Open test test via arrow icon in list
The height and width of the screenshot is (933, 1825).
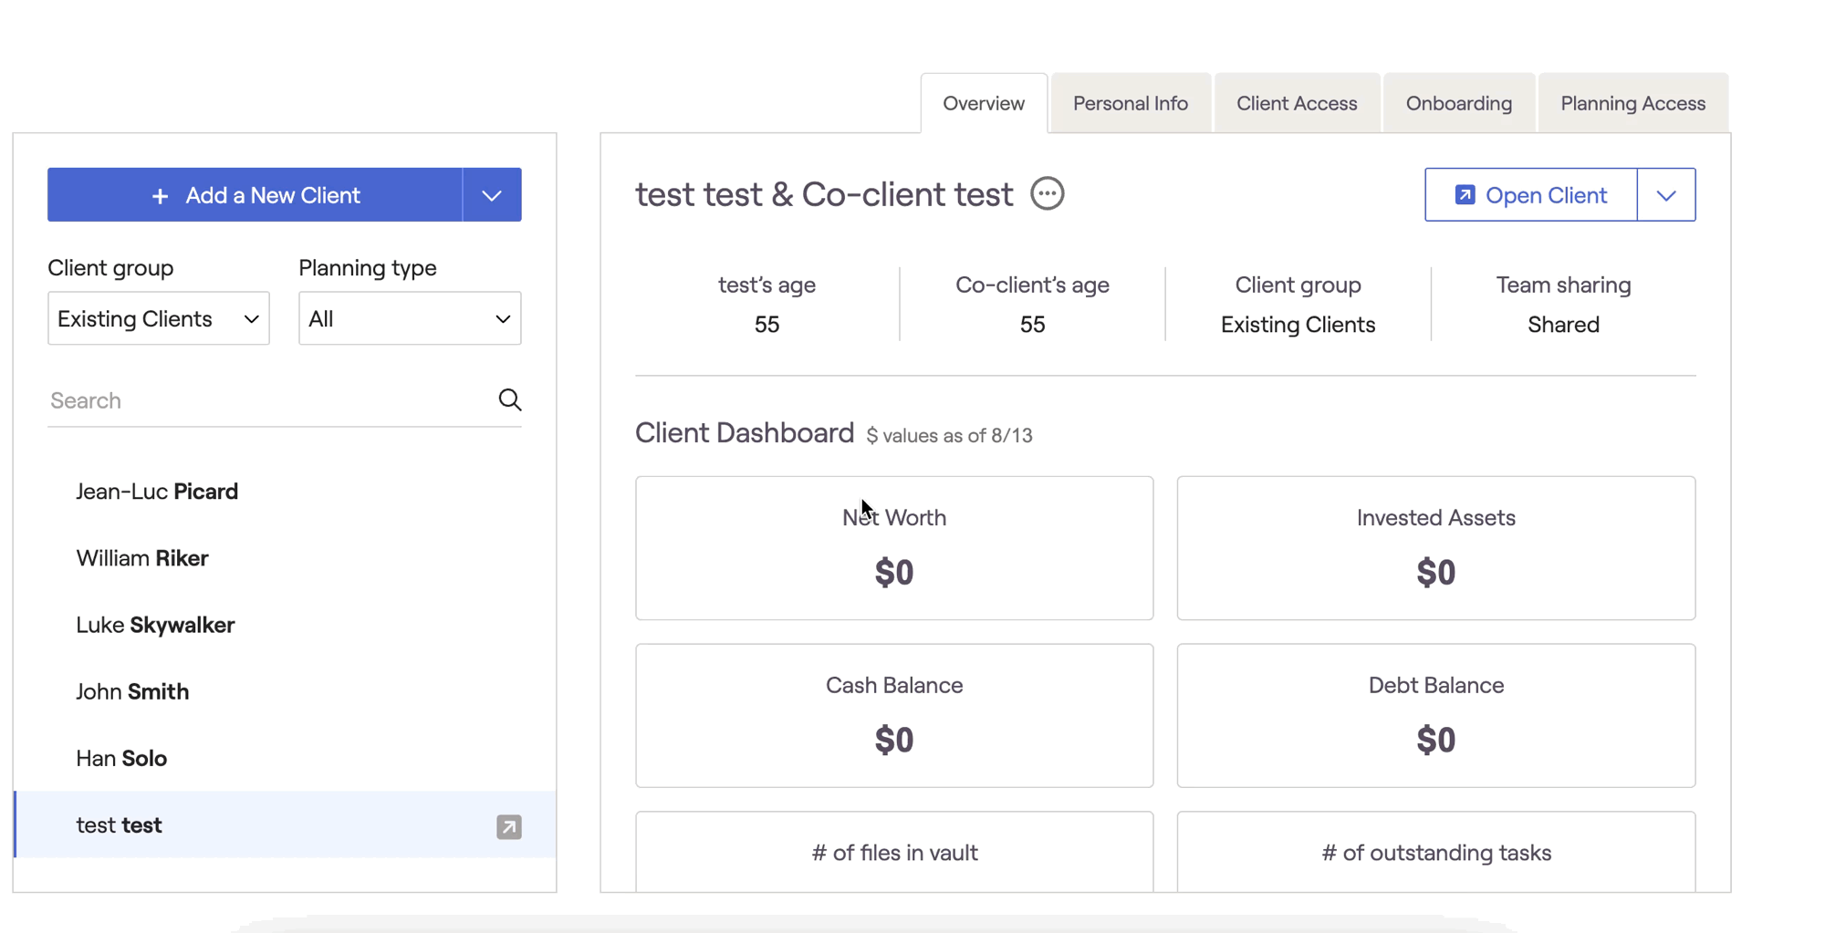tap(509, 826)
